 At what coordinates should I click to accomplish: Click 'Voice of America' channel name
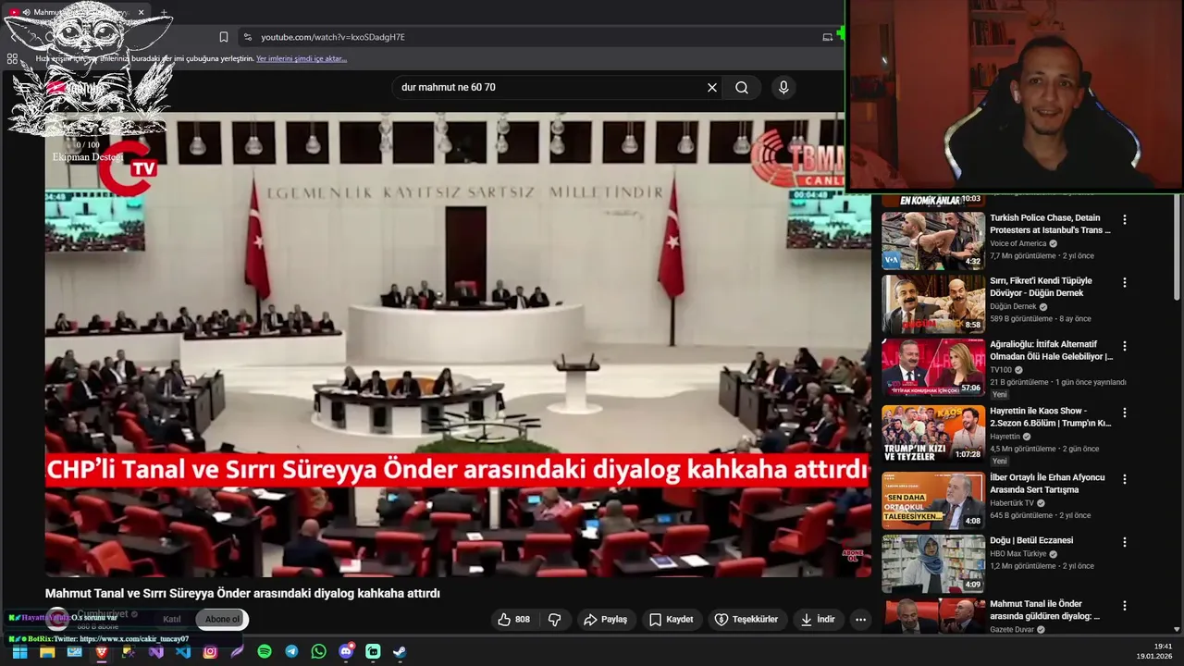pyautogui.click(x=1017, y=243)
